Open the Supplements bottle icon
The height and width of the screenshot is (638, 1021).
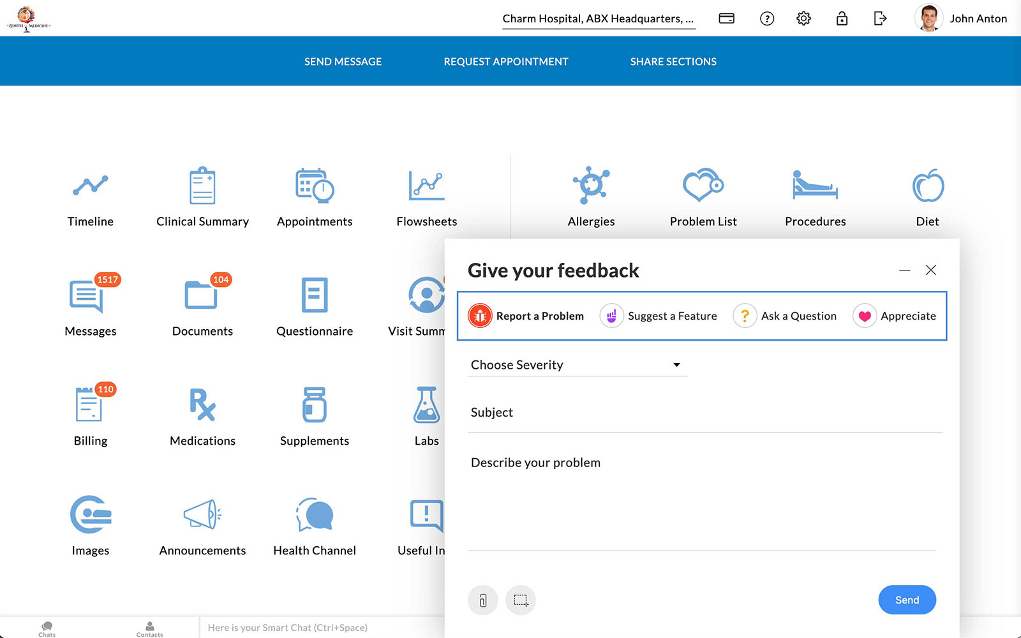[315, 404]
